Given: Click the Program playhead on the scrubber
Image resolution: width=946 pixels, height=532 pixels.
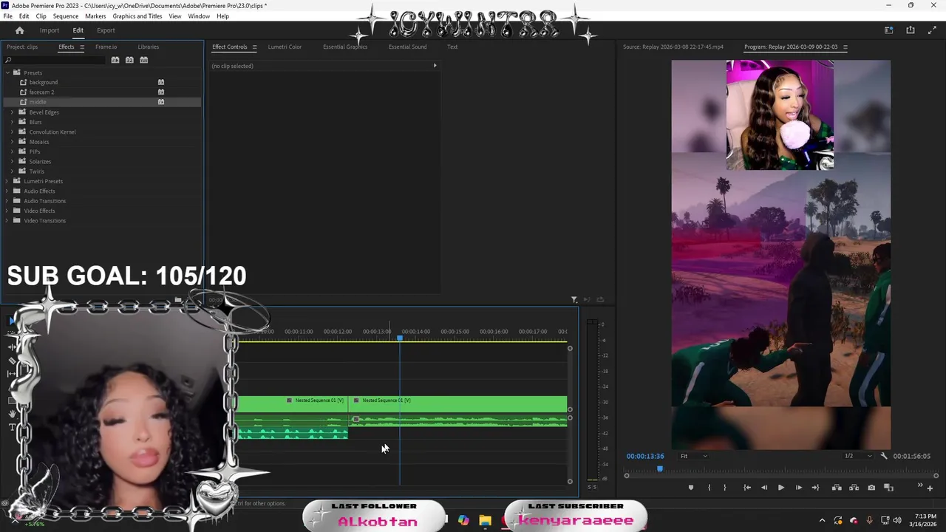Looking at the screenshot, I should coord(660,468).
